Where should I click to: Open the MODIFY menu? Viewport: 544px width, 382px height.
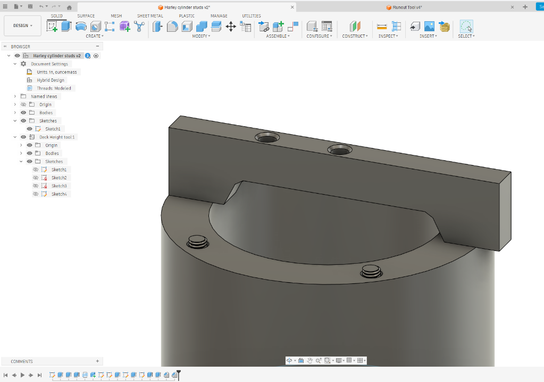coord(201,36)
